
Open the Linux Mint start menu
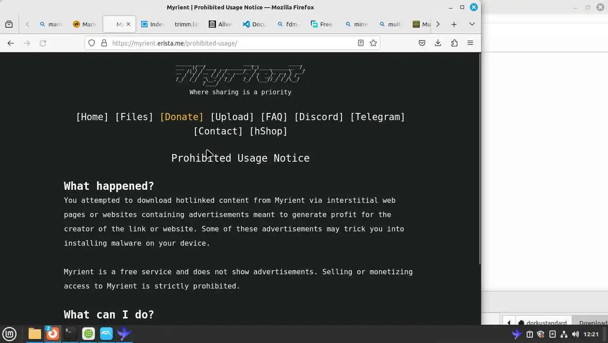(9, 334)
